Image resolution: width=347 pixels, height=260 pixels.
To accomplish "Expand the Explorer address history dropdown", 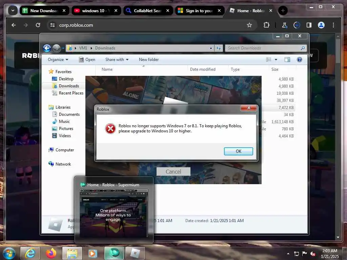I will 211,48.
